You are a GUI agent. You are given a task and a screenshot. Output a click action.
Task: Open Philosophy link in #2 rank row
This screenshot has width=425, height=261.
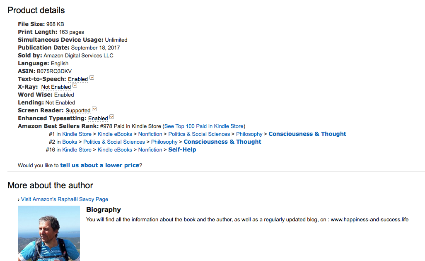(x=164, y=142)
